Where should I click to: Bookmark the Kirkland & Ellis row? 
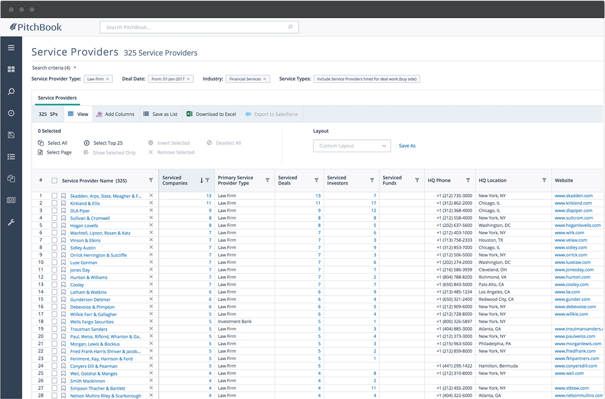coord(64,203)
